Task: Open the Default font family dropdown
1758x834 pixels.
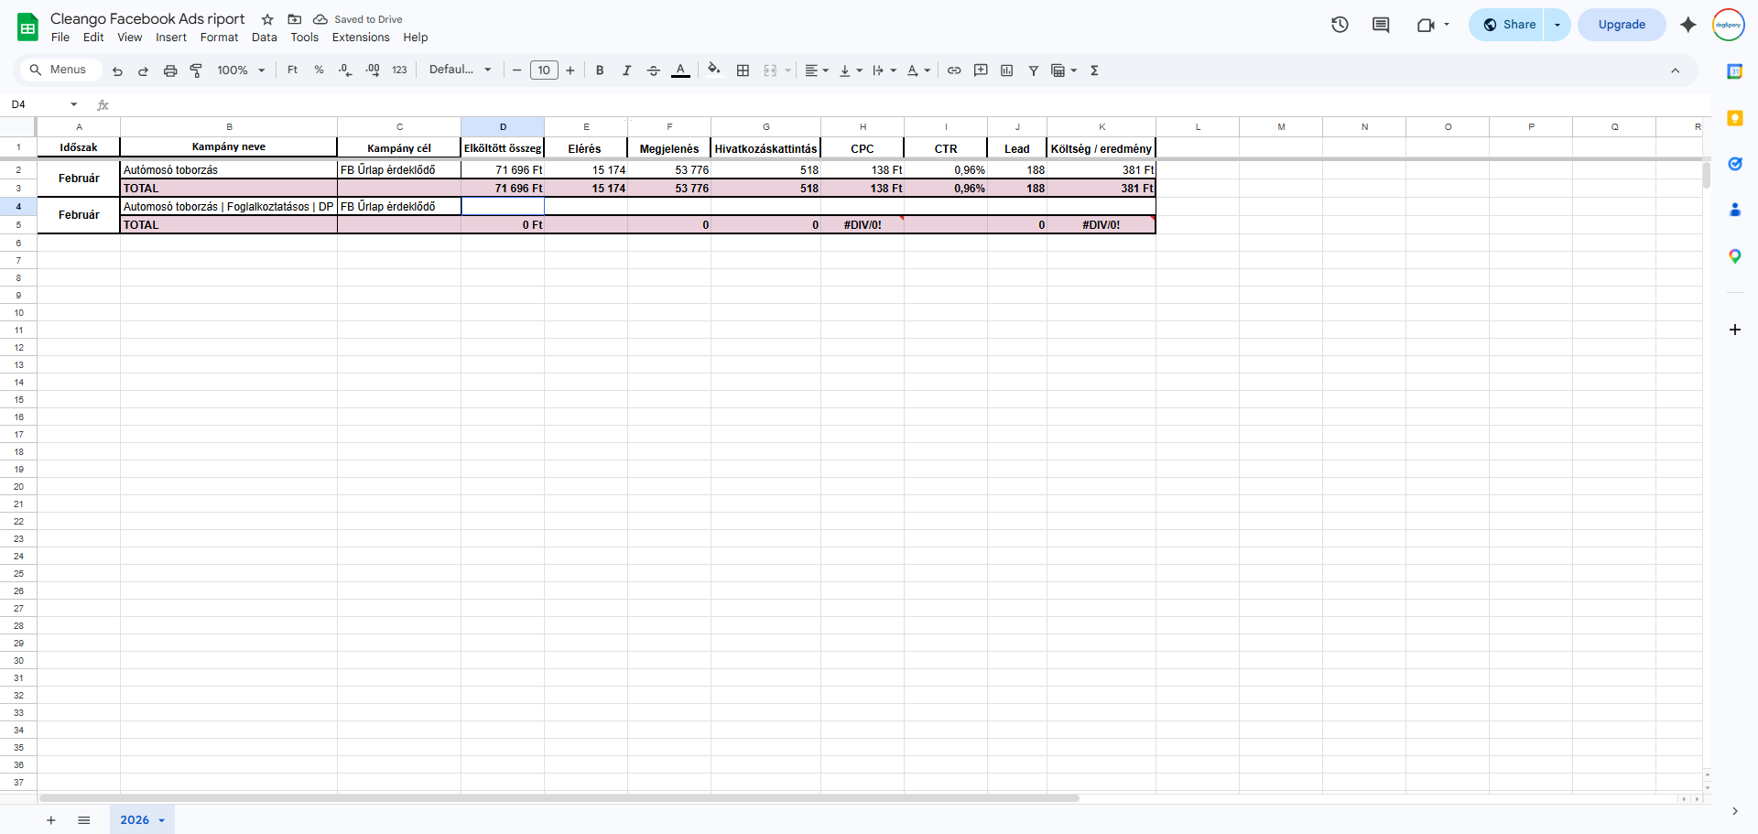Action: click(x=461, y=70)
